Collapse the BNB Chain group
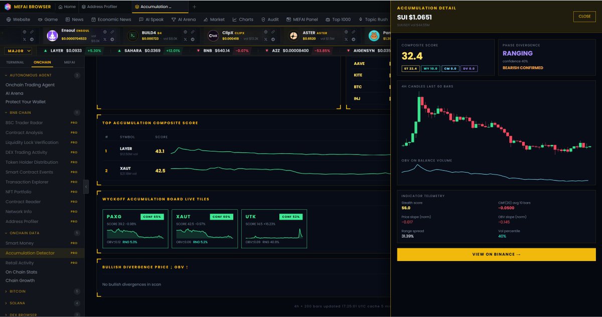602x317 pixels. [x=42, y=112]
